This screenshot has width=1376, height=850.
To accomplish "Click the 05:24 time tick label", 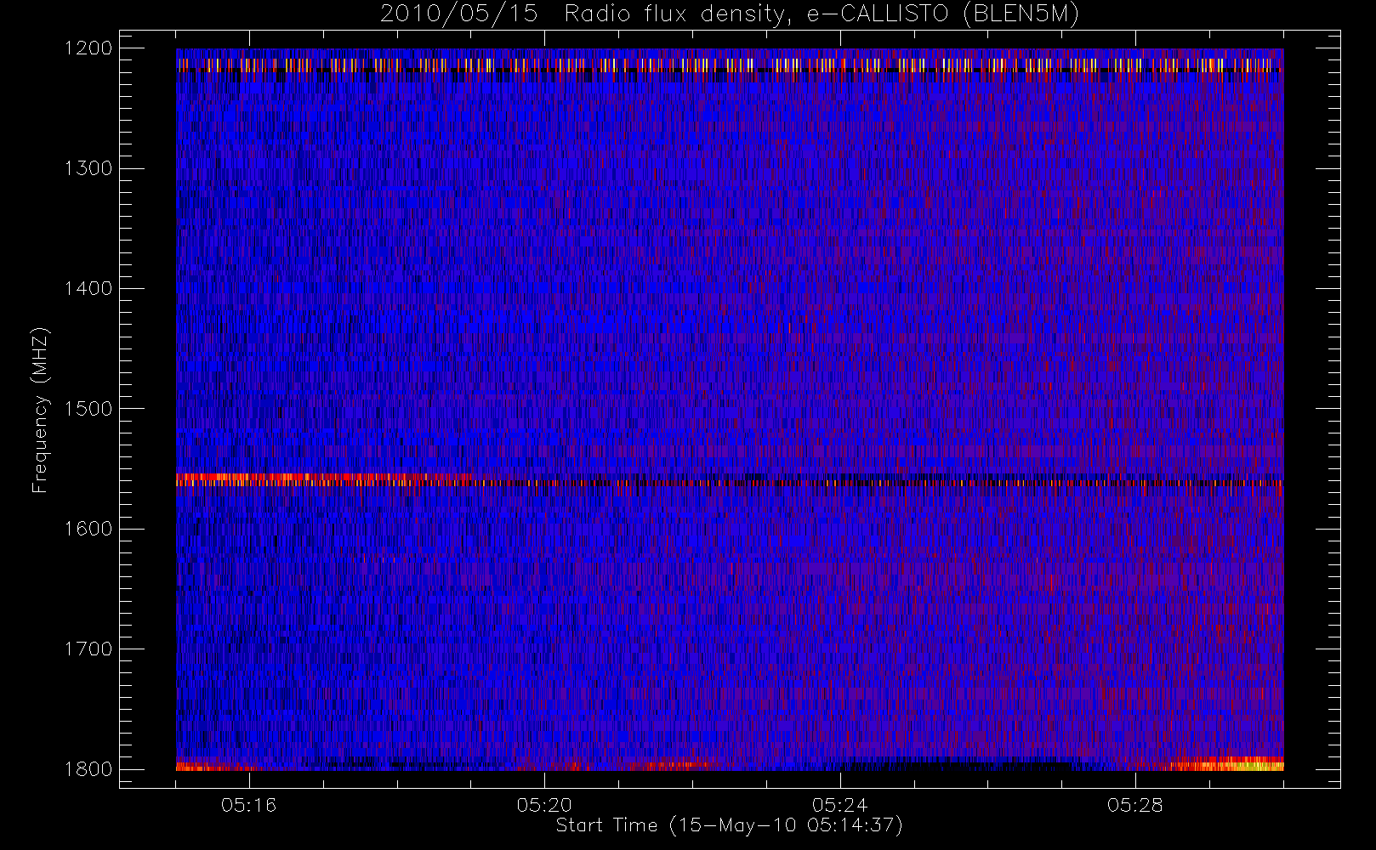I will 839,805.
